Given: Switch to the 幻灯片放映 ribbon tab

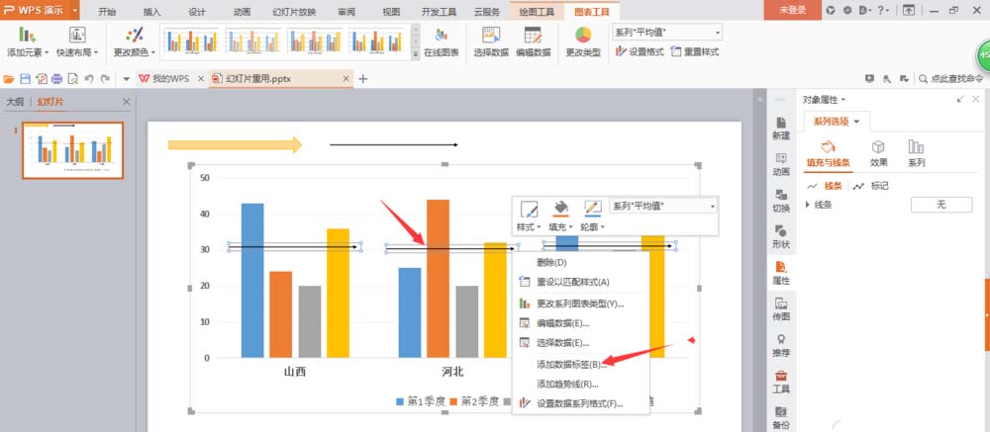Looking at the screenshot, I should 294,11.
